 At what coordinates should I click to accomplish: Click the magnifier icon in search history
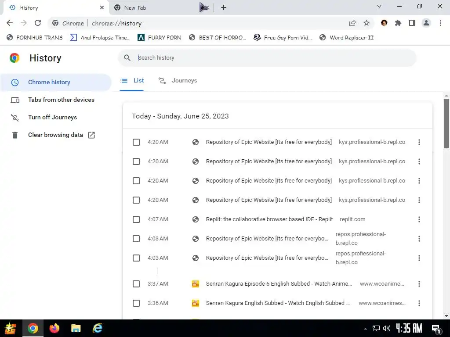click(x=127, y=58)
